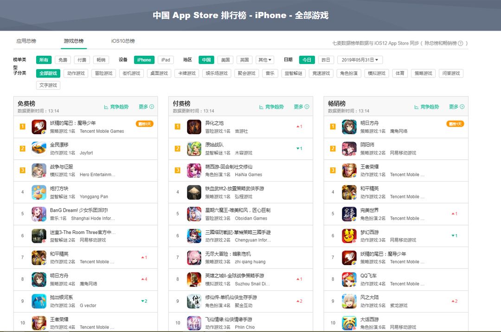This screenshot has width=501, height=332.
Task: Open QQ飞车 game icon
Action: (349, 279)
